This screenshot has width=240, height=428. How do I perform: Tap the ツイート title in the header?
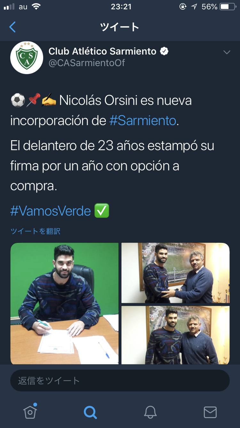[x=120, y=27]
